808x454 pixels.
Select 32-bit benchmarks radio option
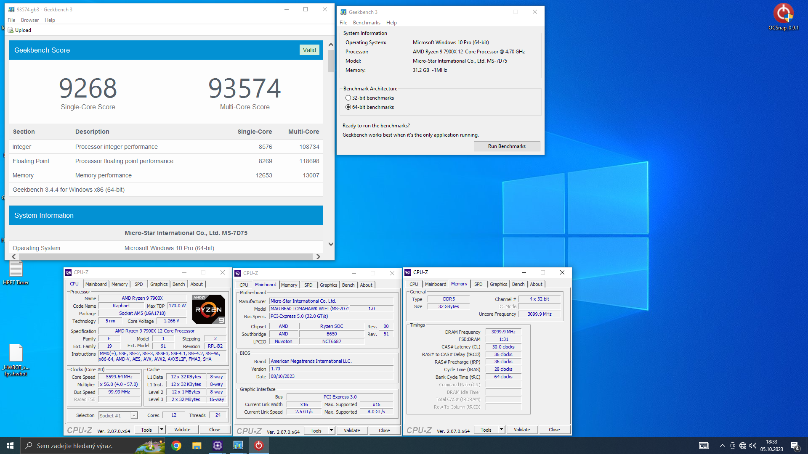click(348, 98)
